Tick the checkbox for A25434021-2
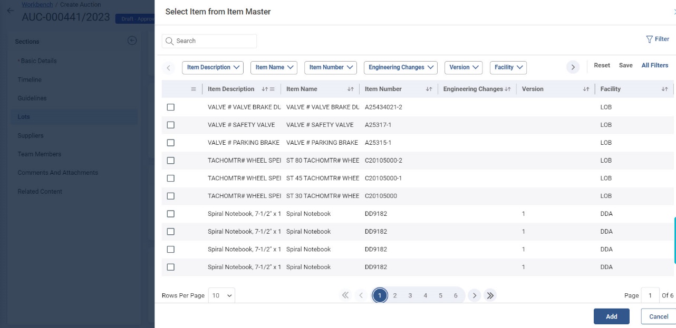This screenshot has height=328, width=676. point(170,107)
